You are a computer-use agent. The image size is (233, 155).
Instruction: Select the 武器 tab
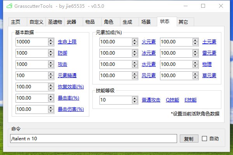tap(71, 22)
